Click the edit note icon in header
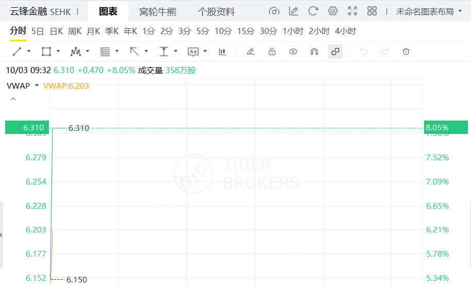Screen dimensions: 471x286 tap(294, 11)
